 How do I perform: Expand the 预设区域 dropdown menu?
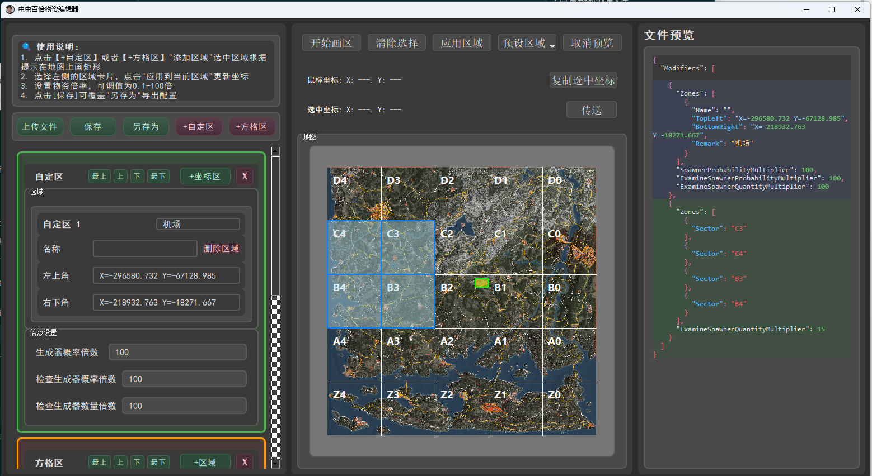527,42
